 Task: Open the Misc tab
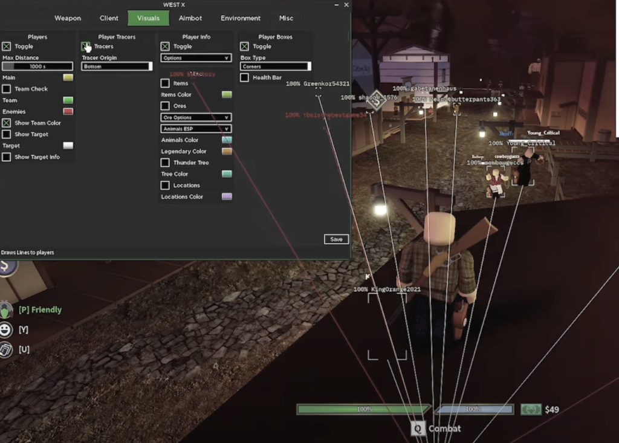[286, 18]
